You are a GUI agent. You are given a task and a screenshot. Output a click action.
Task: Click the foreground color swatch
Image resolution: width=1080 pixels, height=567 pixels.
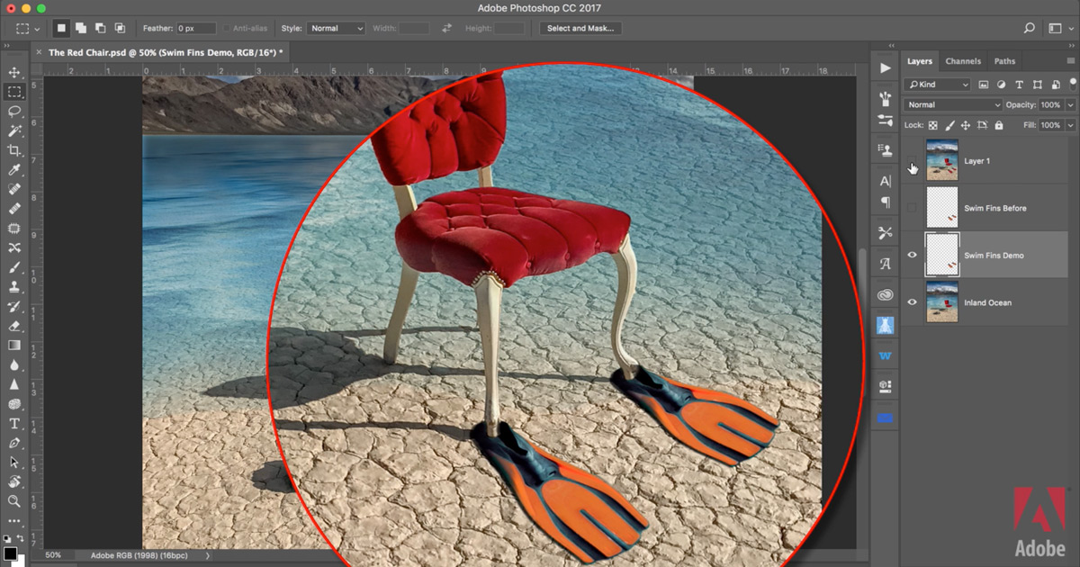[10, 553]
